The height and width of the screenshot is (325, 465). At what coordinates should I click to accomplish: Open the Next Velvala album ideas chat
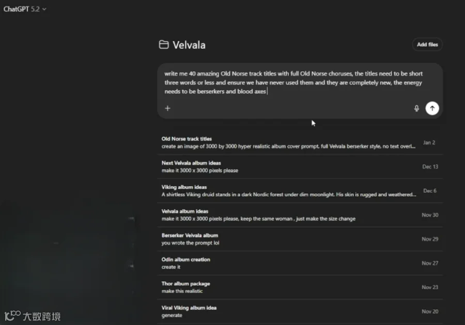(x=191, y=163)
